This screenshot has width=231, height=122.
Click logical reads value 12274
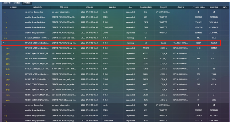tap(214, 79)
